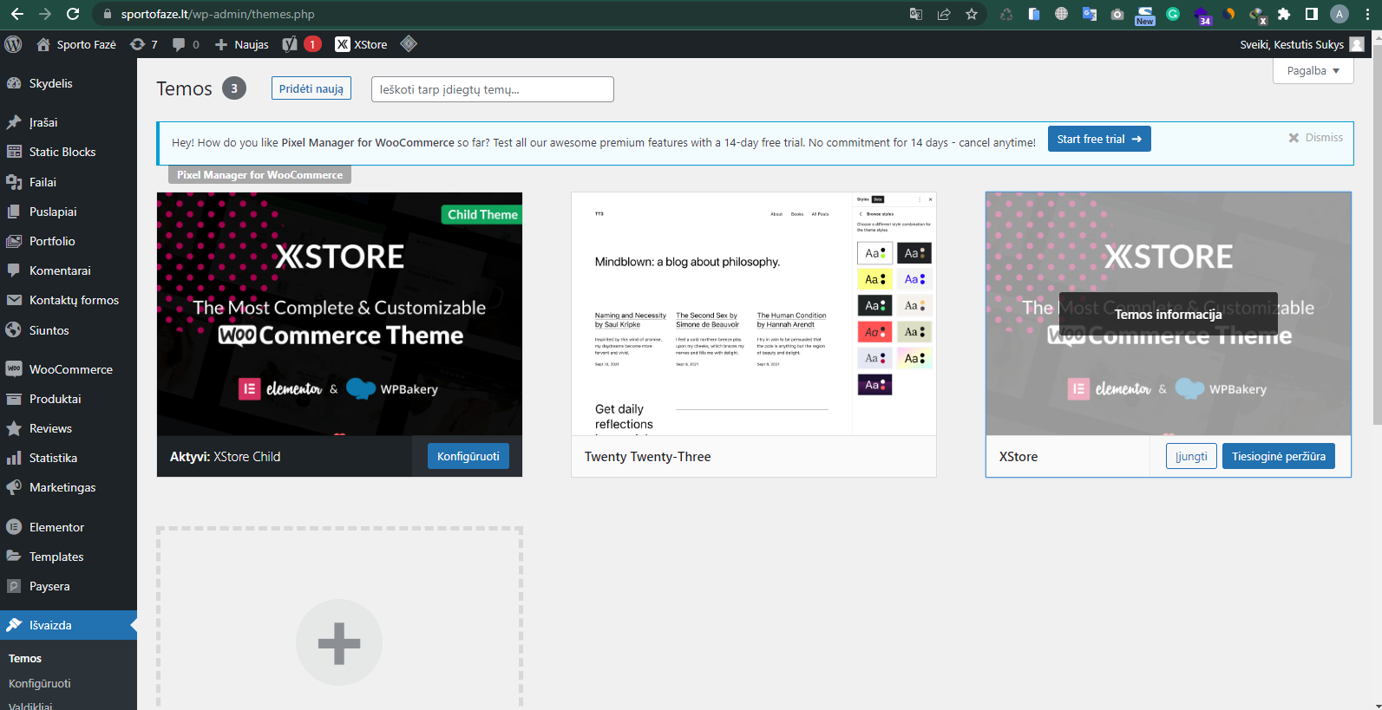Click the Statistika bar chart icon
The width and height of the screenshot is (1382, 710).
(x=14, y=458)
